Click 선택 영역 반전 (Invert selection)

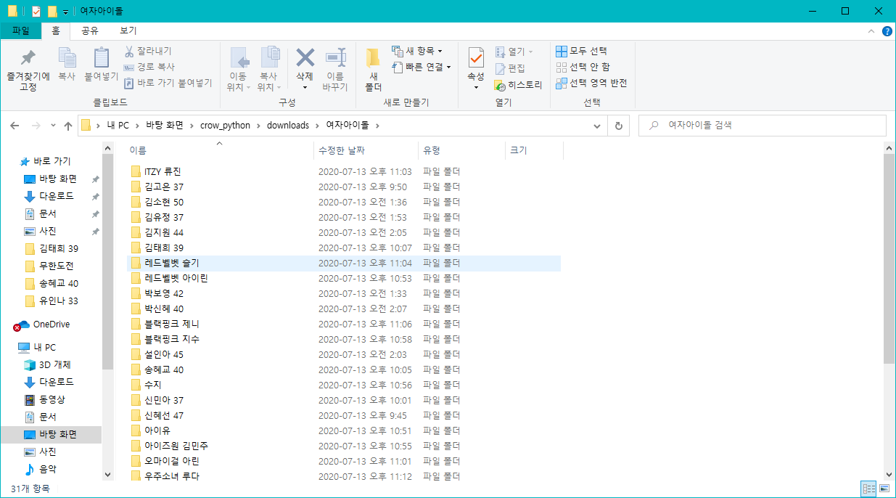coord(591,83)
